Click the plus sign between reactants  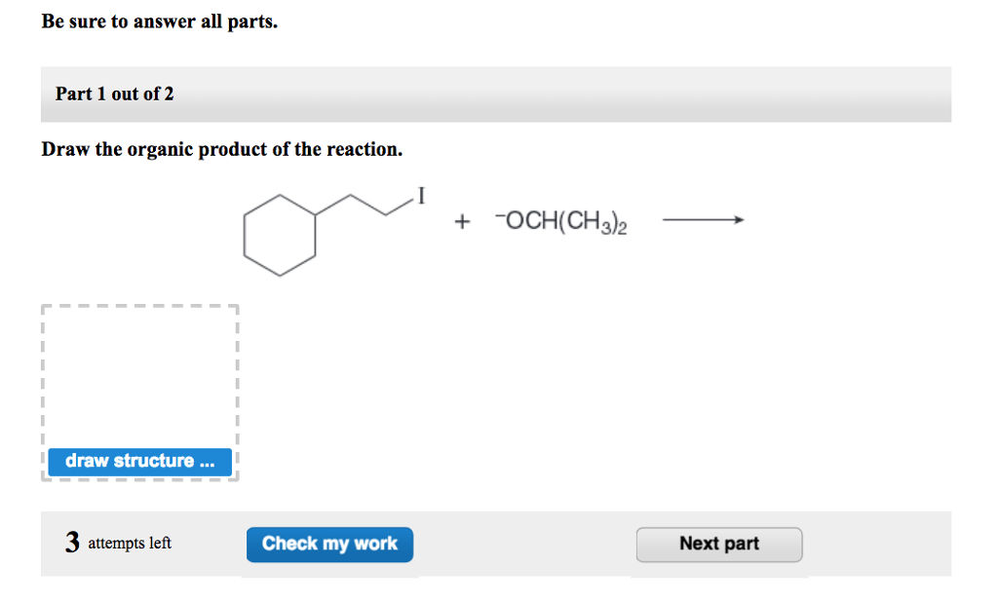(x=460, y=222)
